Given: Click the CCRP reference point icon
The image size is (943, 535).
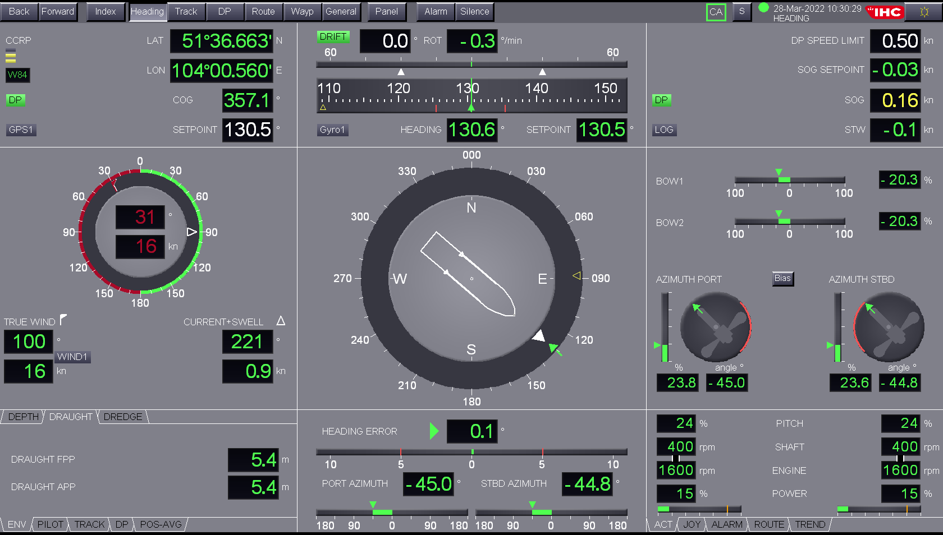Looking at the screenshot, I should coord(11,55).
